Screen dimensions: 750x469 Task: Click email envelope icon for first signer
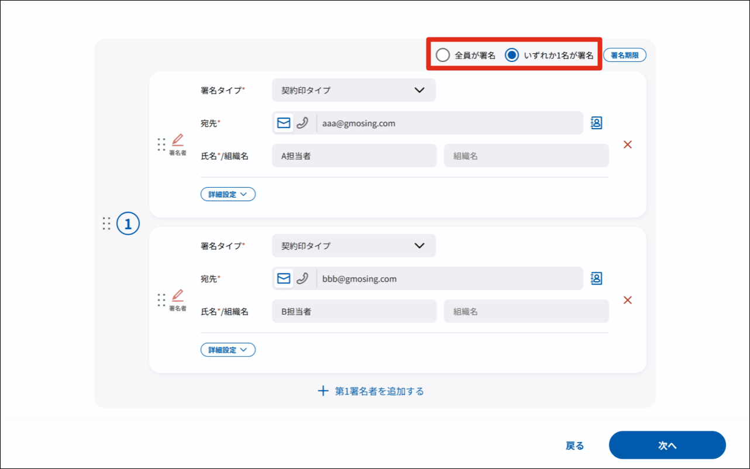[284, 123]
